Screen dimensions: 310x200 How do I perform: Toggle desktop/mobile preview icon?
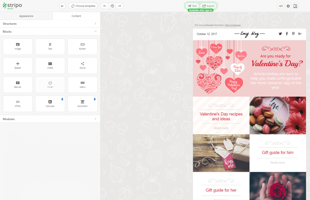[295, 6]
